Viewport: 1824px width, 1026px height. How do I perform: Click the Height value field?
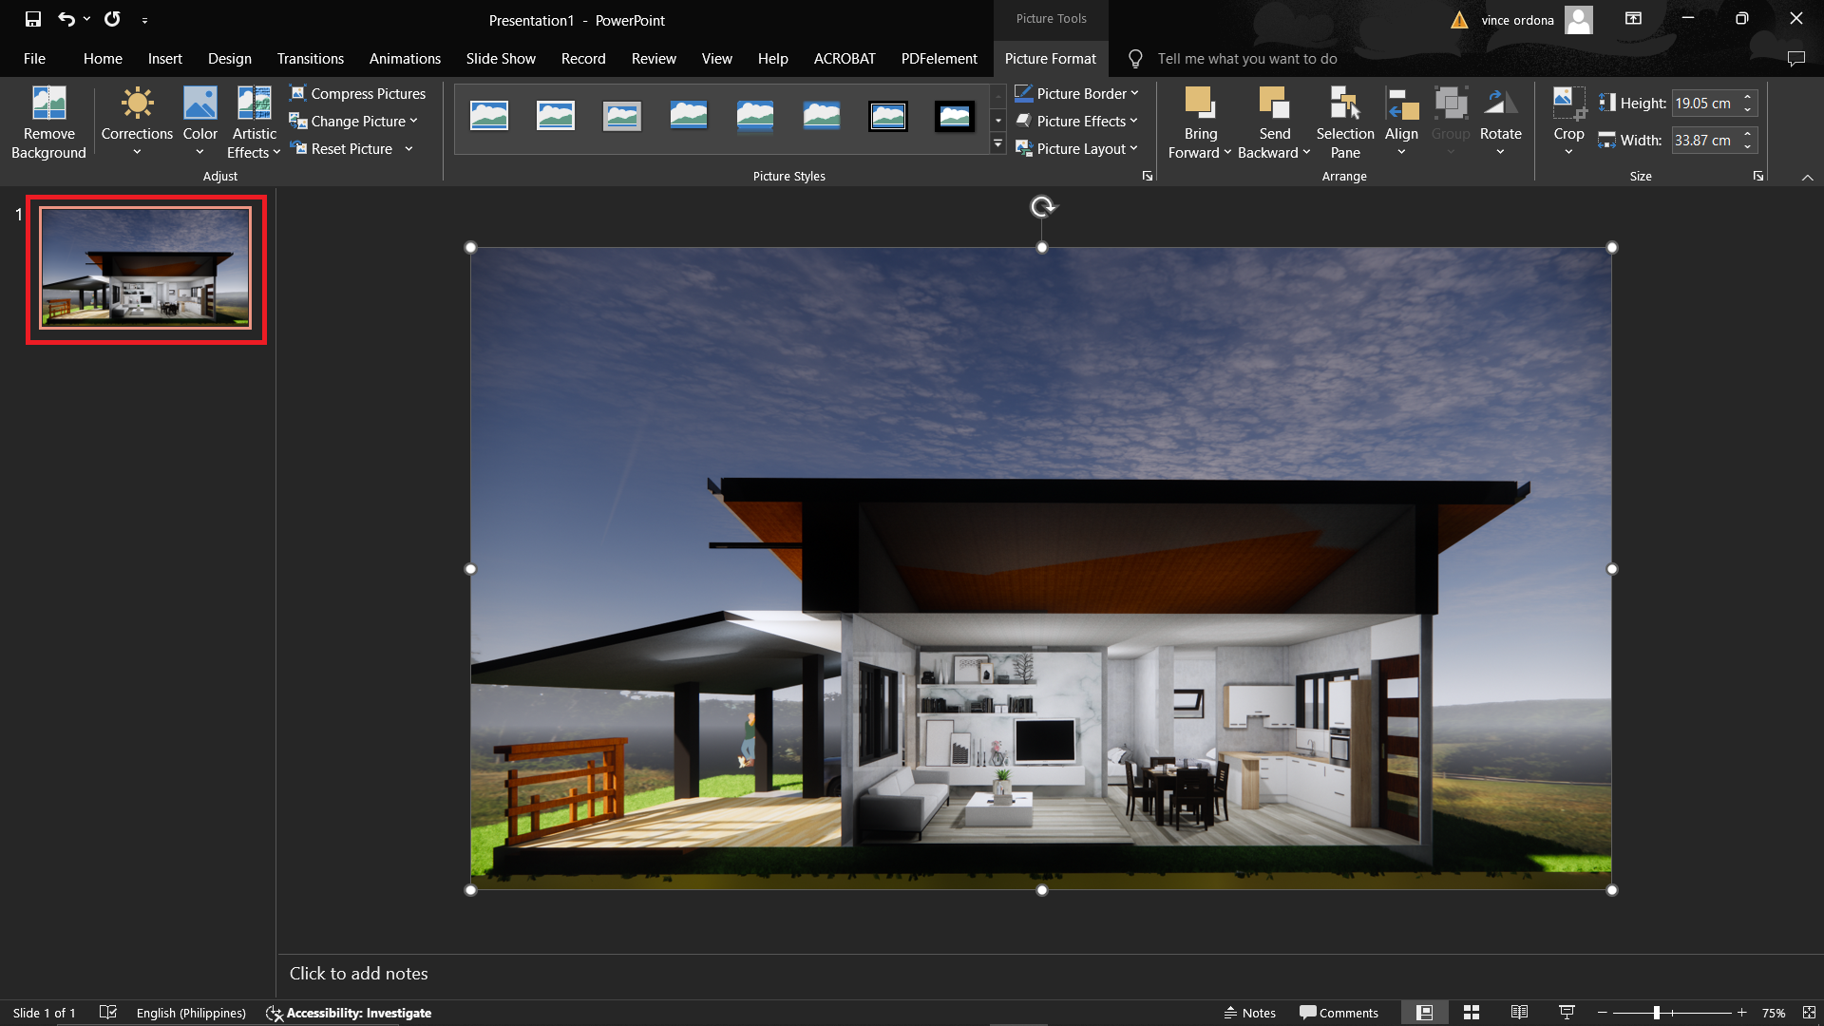pos(1705,103)
